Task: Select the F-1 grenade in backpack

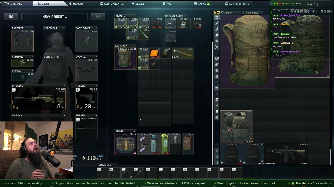Action: [154, 64]
